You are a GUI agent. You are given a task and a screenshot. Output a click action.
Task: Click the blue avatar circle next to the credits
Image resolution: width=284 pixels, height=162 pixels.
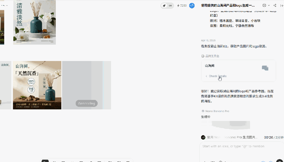192,6
